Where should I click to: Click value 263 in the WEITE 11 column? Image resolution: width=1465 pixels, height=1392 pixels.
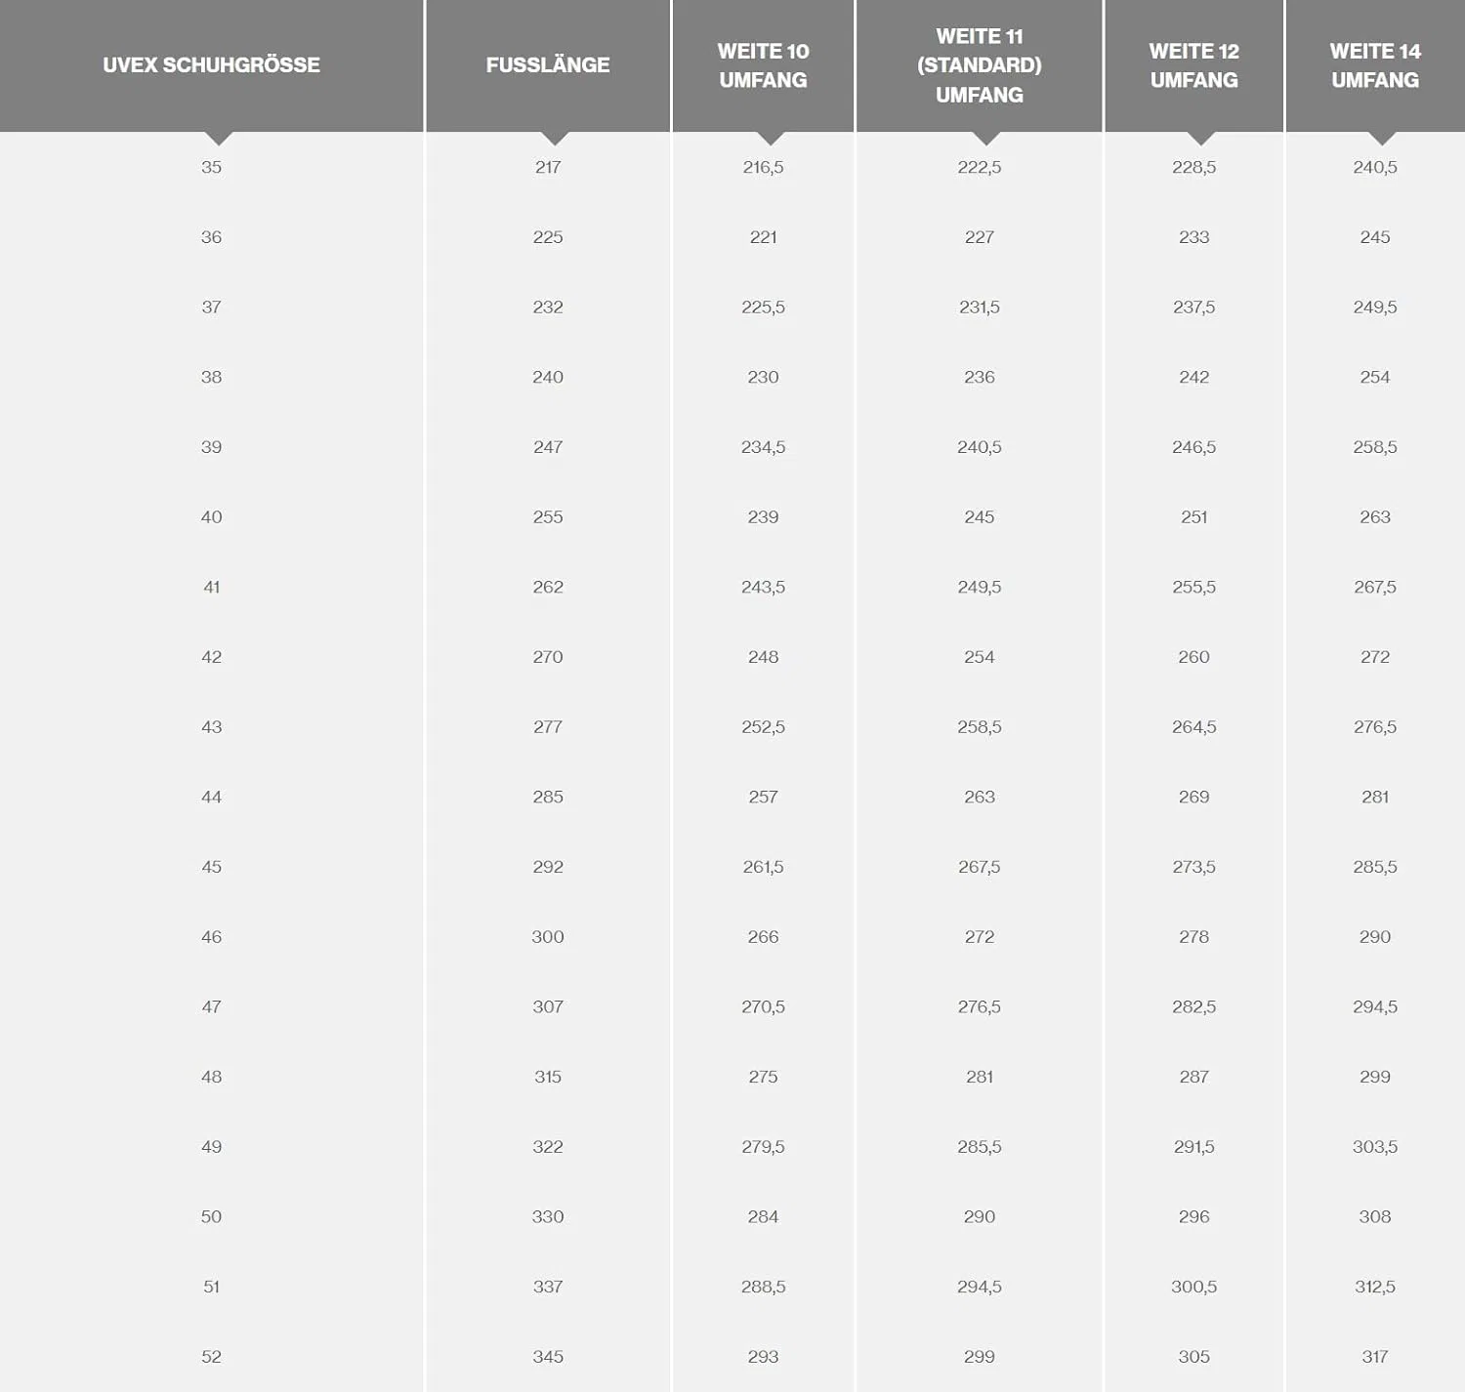(980, 797)
